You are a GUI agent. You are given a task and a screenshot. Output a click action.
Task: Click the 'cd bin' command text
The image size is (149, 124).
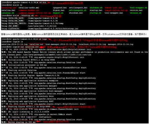pos(43,2)
